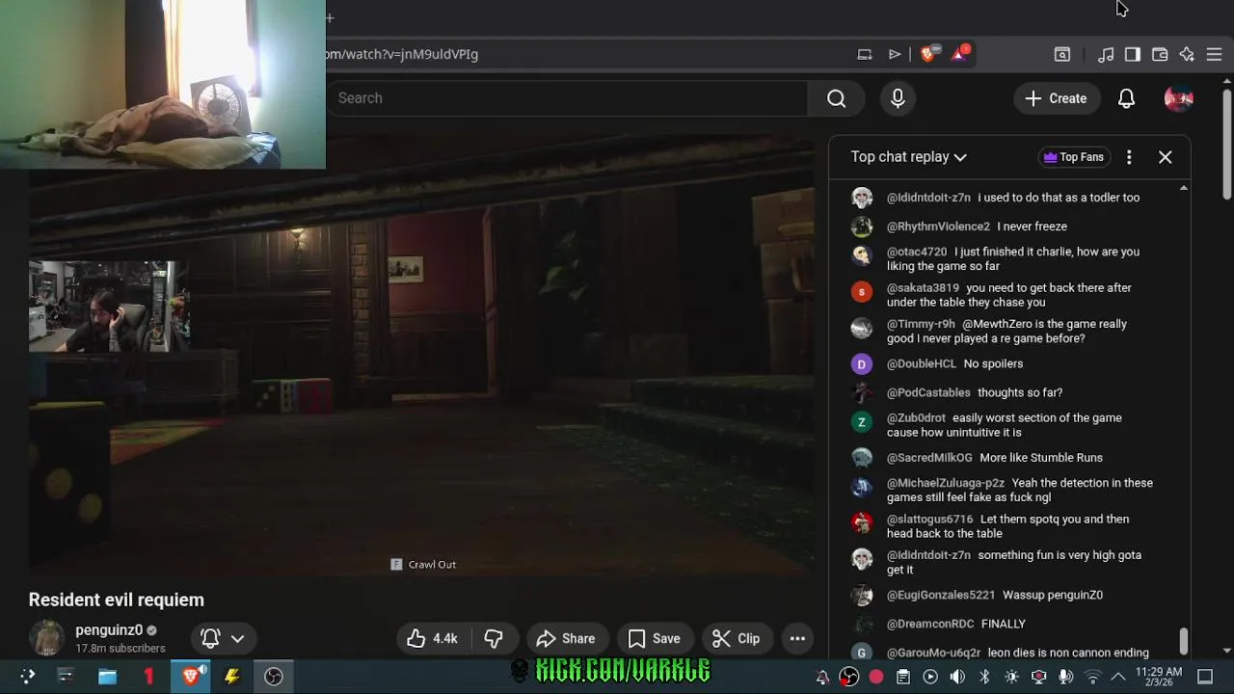Image resolution: width=1234 pixels, height=694 pixels.
Task: Click the share arrow icon in address bar
Action: 895,54
